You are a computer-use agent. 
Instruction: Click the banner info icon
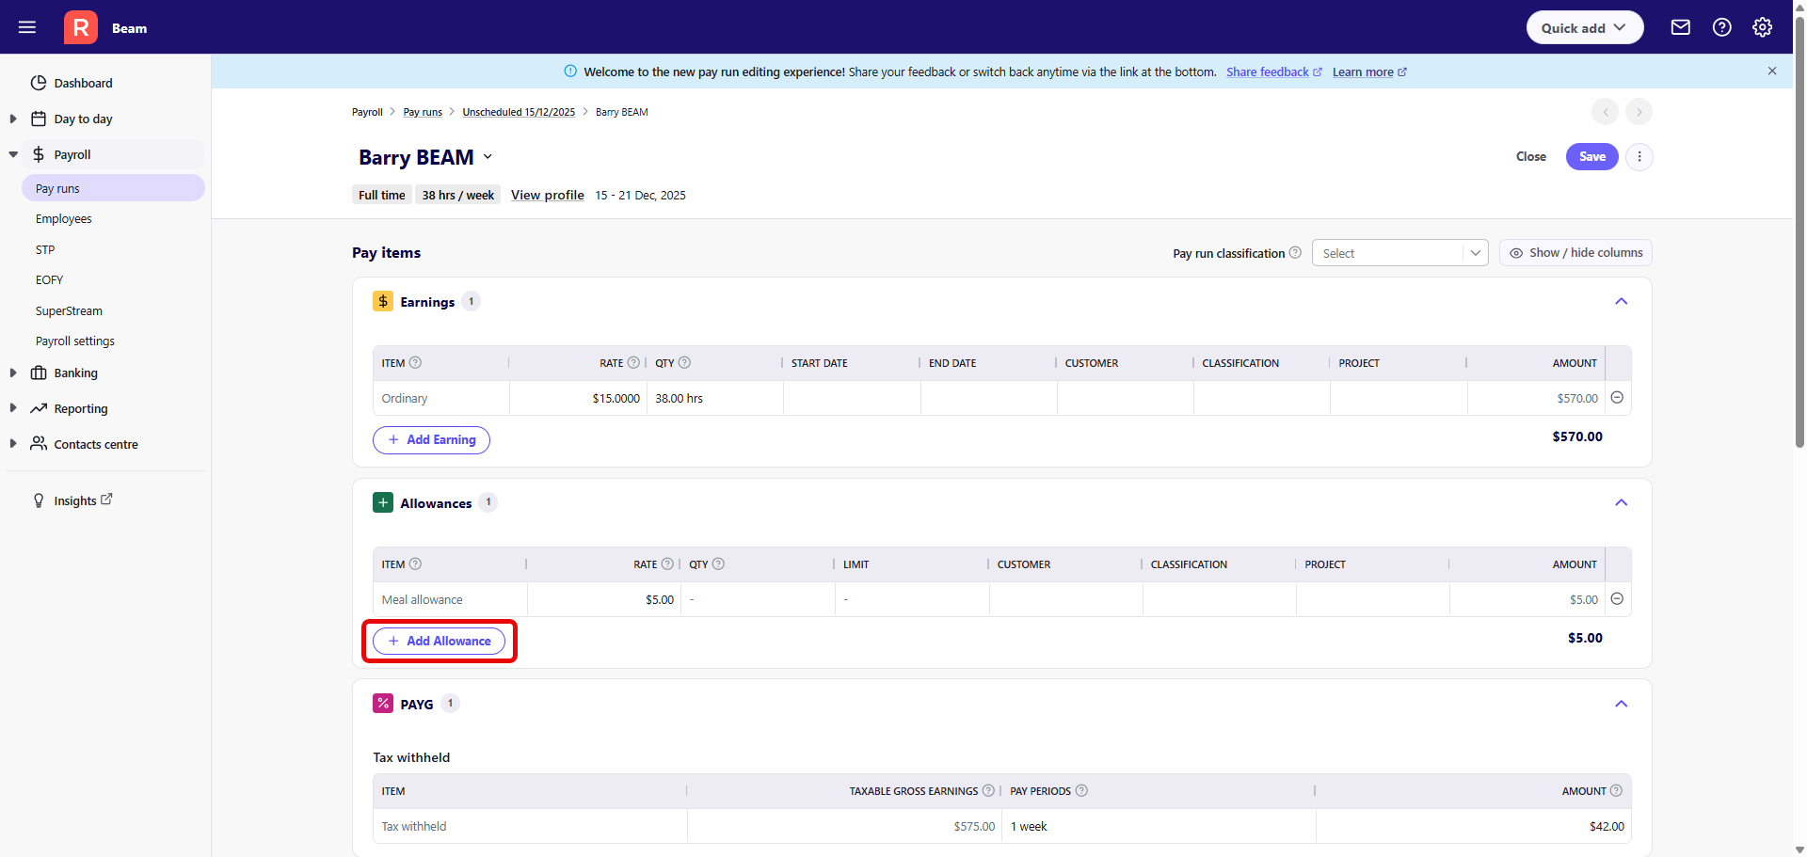tap(570, 71)
